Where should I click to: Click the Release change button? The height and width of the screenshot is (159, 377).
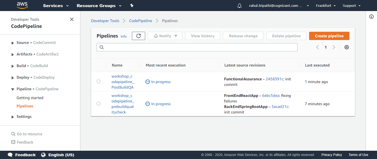tap(243, 36)
